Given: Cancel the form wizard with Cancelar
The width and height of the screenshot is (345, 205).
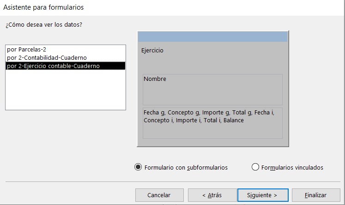Looking at the screenshot, I should pos(159,195).
